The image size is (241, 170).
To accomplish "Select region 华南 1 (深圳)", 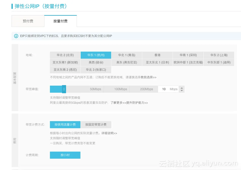I will [x=188, y=55].
